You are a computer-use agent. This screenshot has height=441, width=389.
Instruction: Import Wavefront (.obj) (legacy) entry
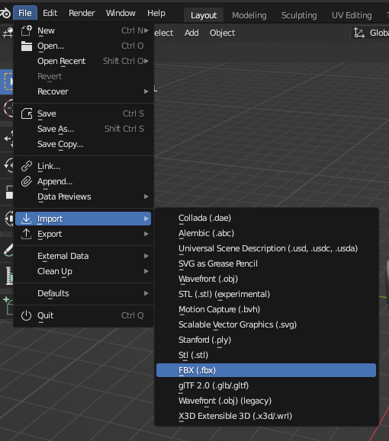(x=266, y=401)
